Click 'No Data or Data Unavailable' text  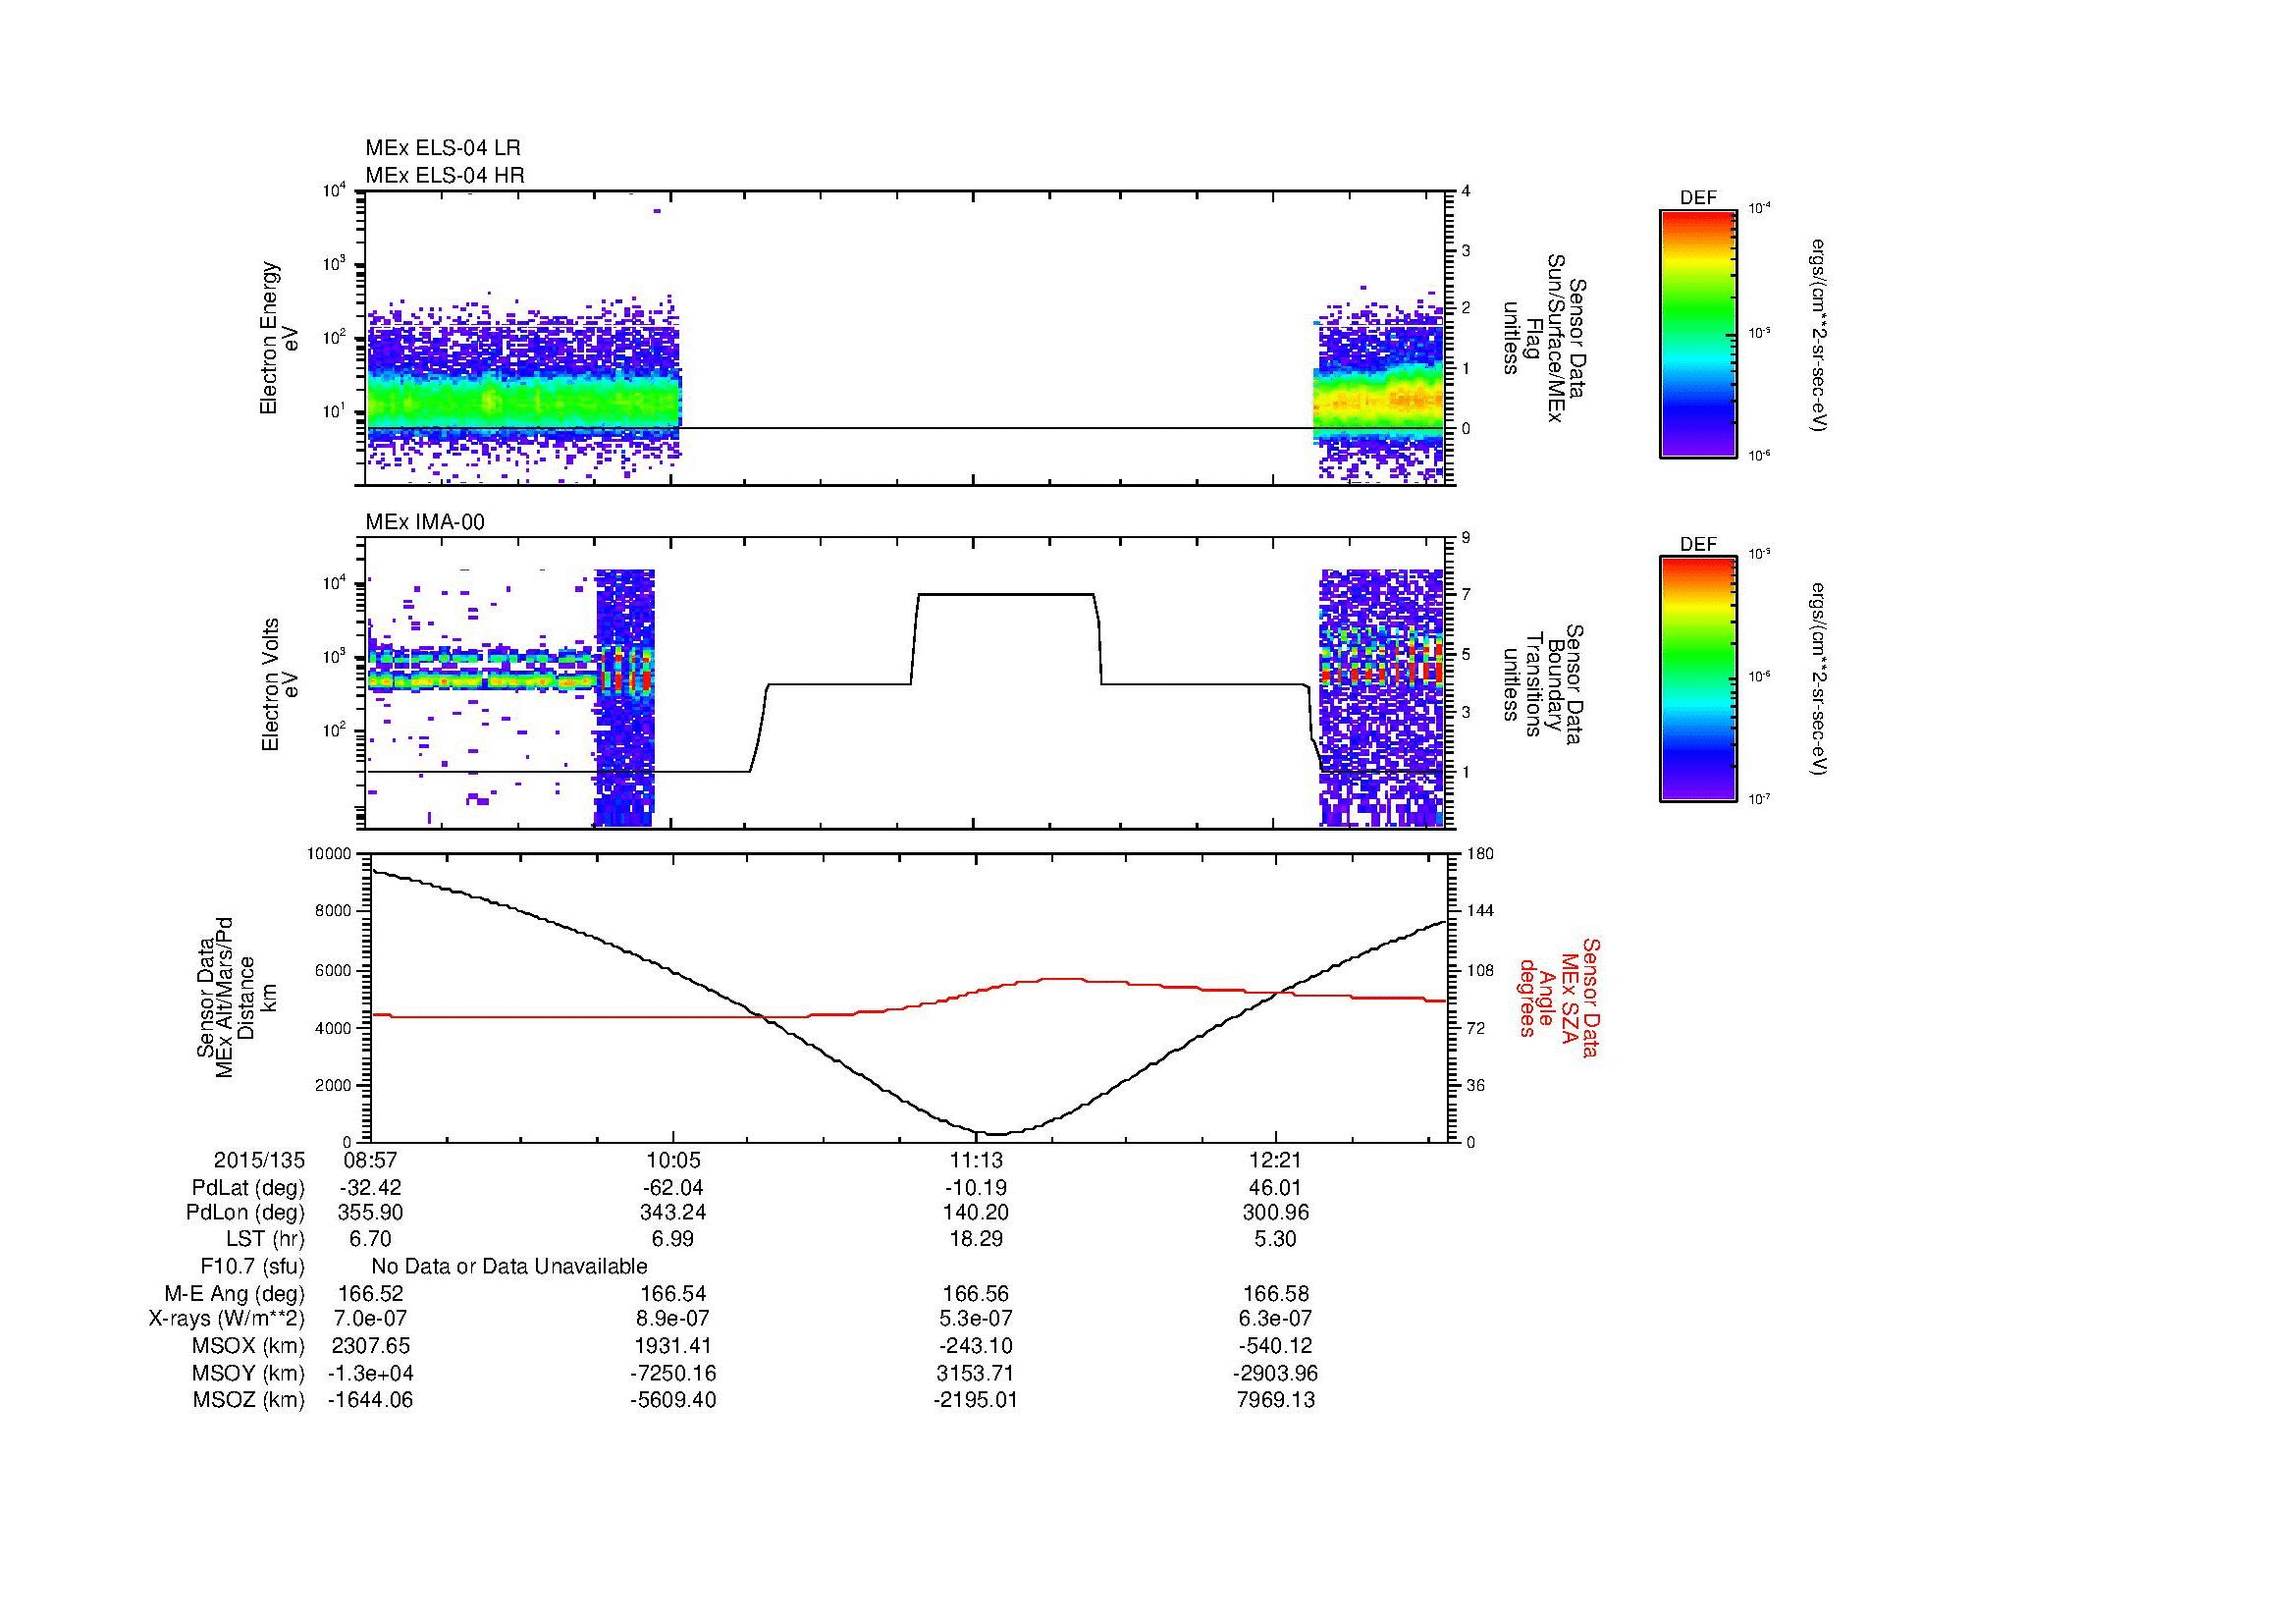(x=509, y=1267)
